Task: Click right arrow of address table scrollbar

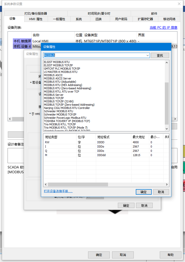Action: [167, 185]
